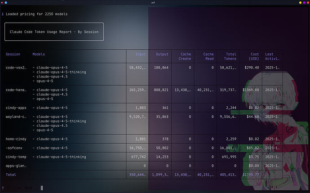310x193 pixels.
Task: Click the grand total cost '$1793.77'
Action: tap(251, 175)
